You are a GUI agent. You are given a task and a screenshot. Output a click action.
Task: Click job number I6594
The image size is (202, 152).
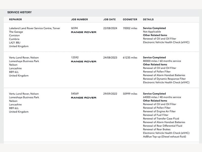point(74,28)
